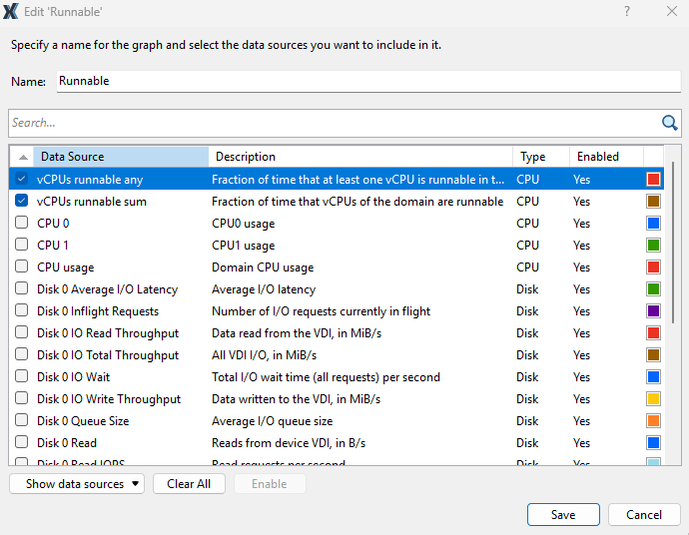Click sort arrow in first column header
Screen dimensions: 689x535
(23, 157)
